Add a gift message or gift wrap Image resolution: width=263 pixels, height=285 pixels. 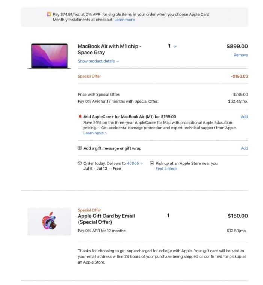244,148
